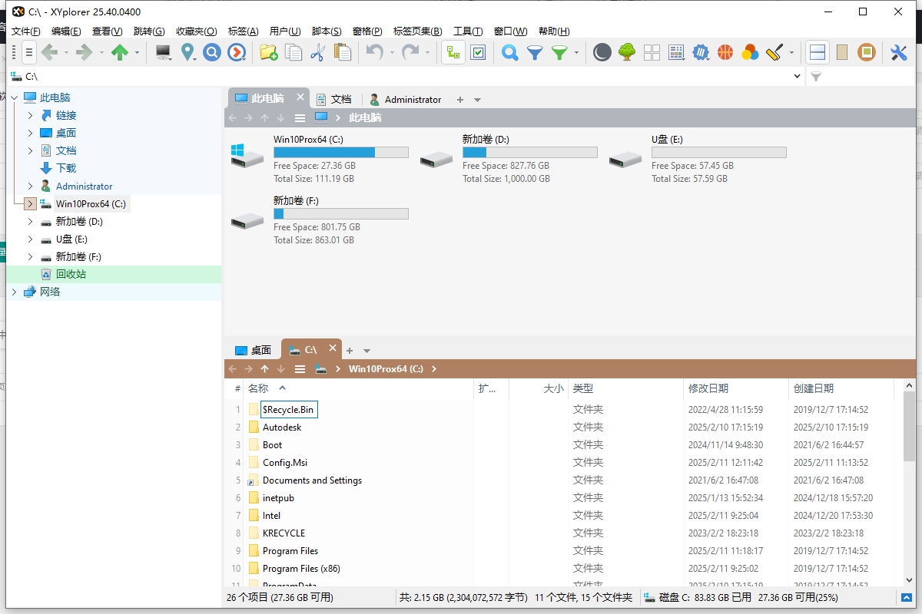Open Configuration wrench and screwdriver icon
The width and height of the screenshot is (922, 614).
(898, 52)
